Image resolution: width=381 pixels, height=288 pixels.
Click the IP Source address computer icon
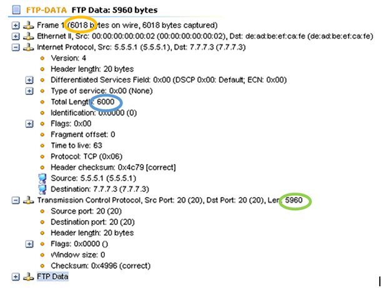[42, 178]
